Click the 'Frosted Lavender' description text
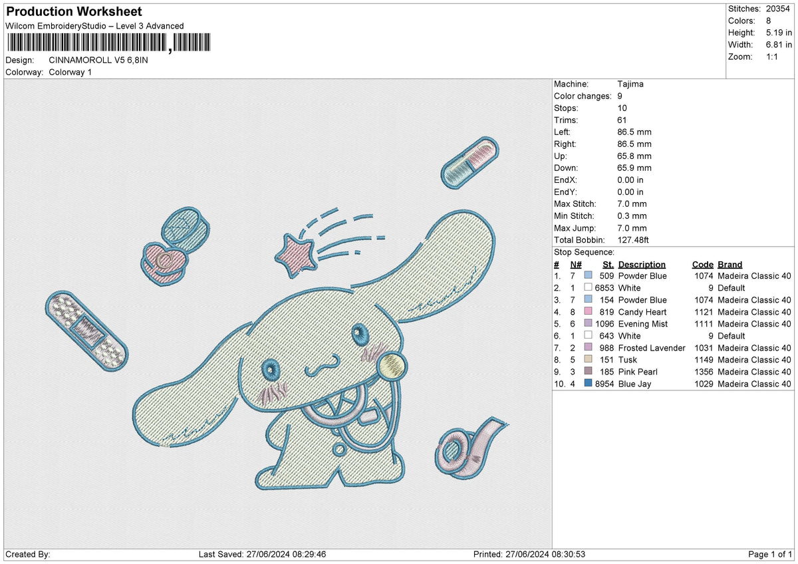Viewport: 798px width, 564px height. tap(652, 348)
